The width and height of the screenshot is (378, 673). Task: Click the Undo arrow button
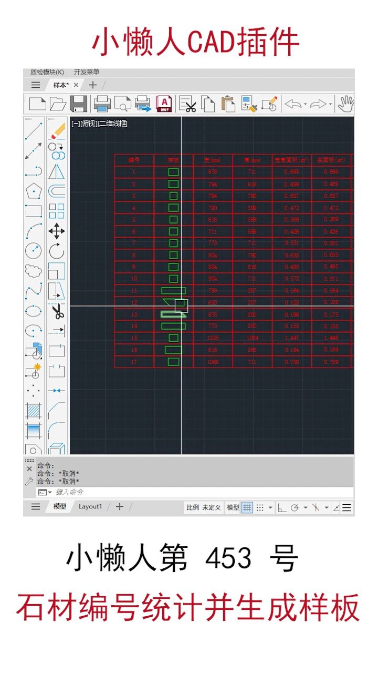click(292, 104)
